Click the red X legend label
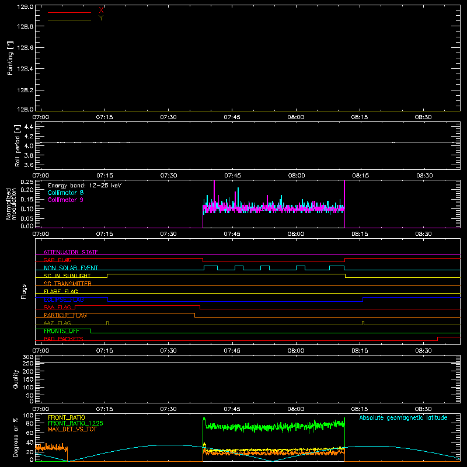Screen dimensions: 467x467 click(101, 11)
